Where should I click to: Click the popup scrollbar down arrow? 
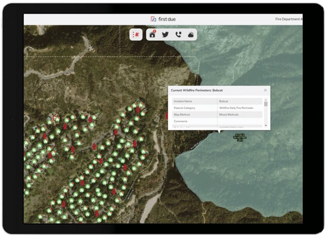pyautogui.click(x=266, y=125)
